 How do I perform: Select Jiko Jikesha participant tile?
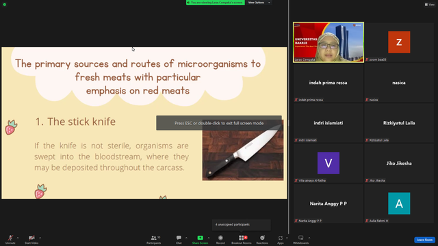click(399, 163)
